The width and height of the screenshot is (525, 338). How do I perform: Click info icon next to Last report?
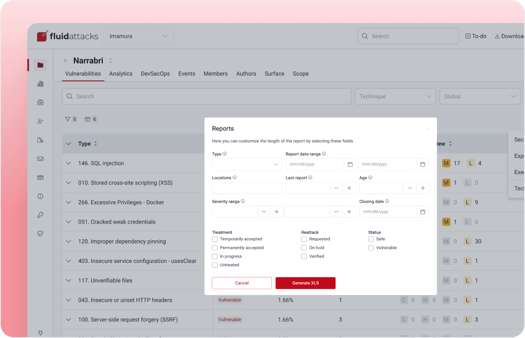pyautogui.click(x=310, y=178)
